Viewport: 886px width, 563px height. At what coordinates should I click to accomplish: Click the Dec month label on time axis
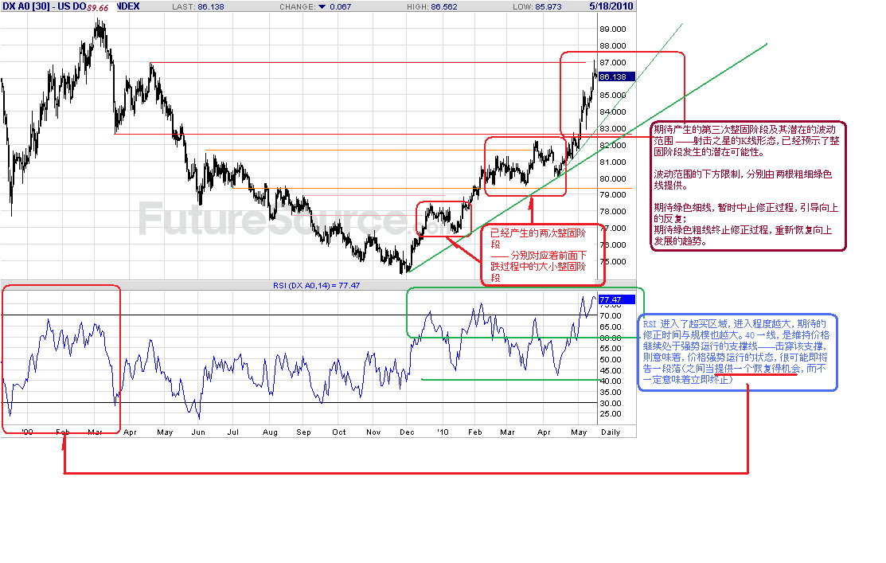click(407, 432)
